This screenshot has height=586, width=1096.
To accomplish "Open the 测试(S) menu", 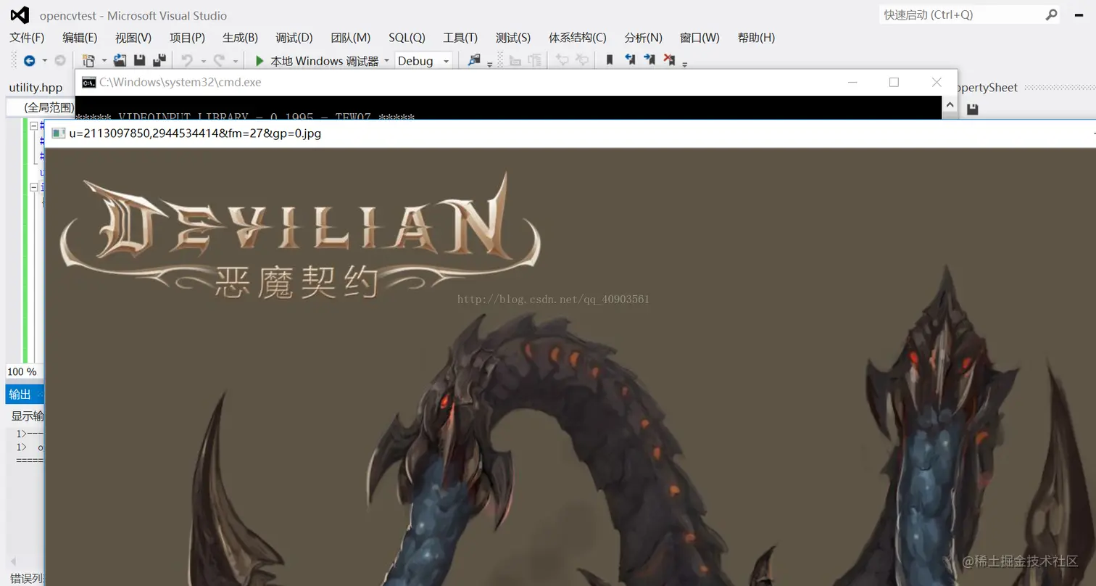I will coord(513,38).
